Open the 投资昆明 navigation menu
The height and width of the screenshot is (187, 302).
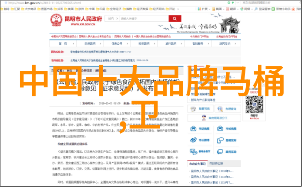coord(144,43)
